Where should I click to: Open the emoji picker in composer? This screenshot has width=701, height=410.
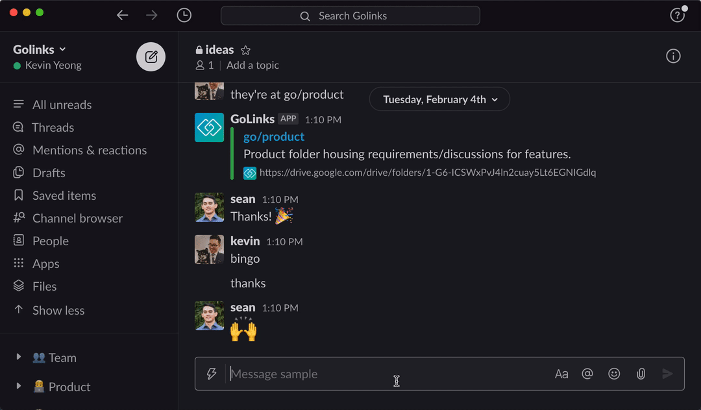point(613,374)
